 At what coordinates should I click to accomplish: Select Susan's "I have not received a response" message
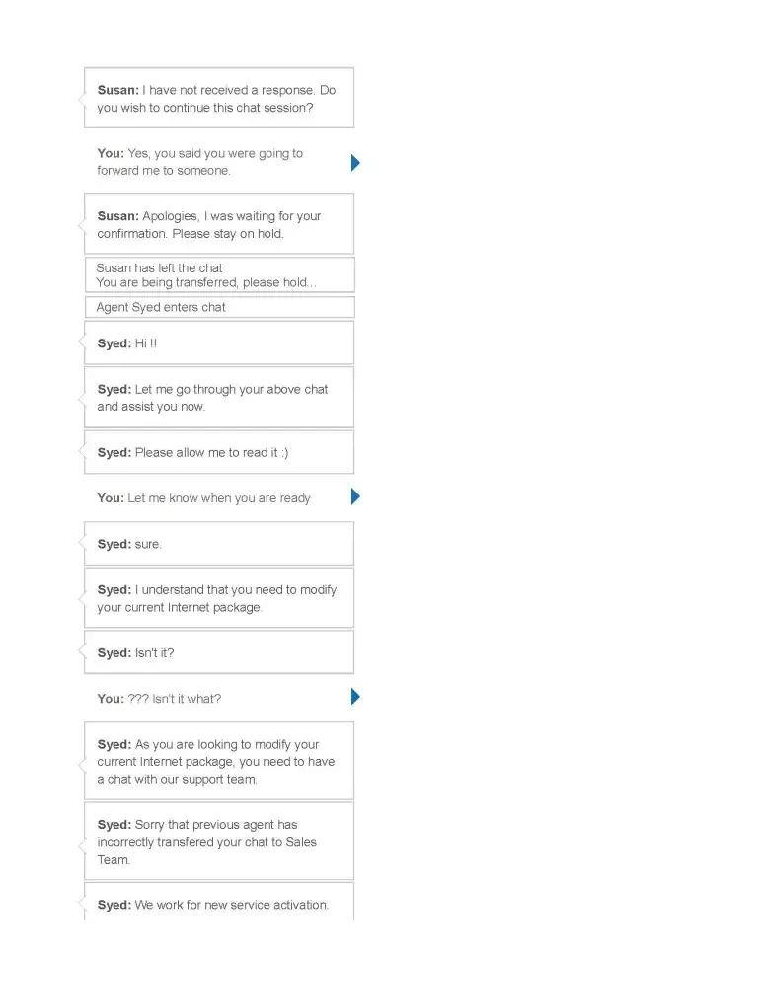click(x=218, y=99)
